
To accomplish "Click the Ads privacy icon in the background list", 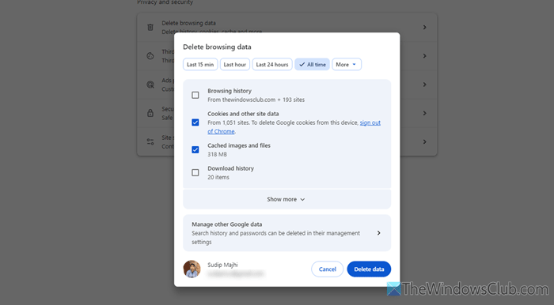I will pyautogui.click(x=150, y=85).
